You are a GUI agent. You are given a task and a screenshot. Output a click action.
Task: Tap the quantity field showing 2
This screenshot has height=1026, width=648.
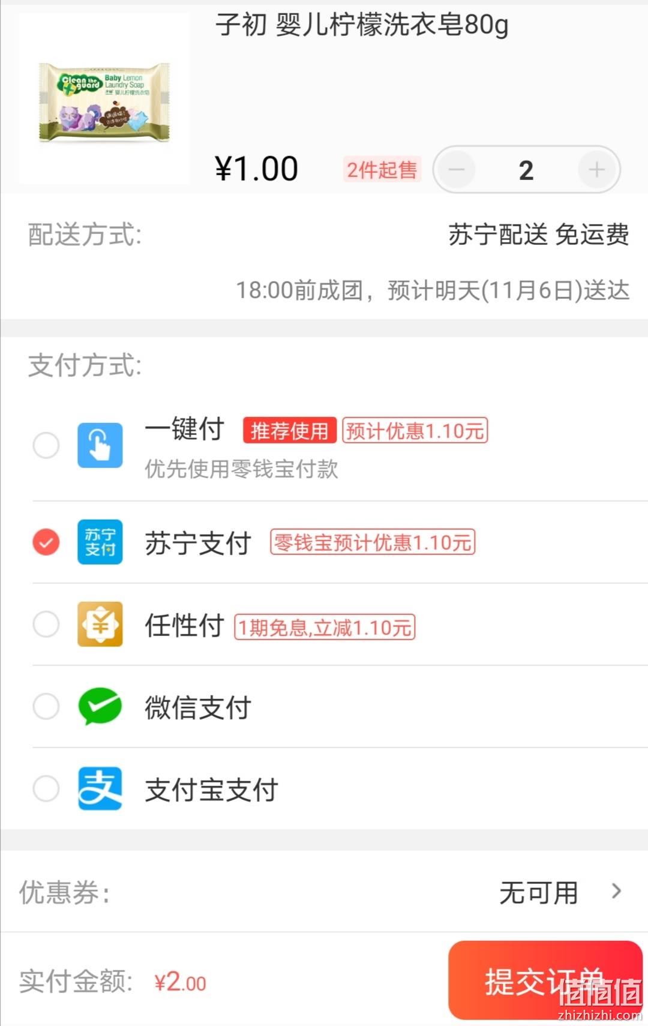[x=526, y=170]
